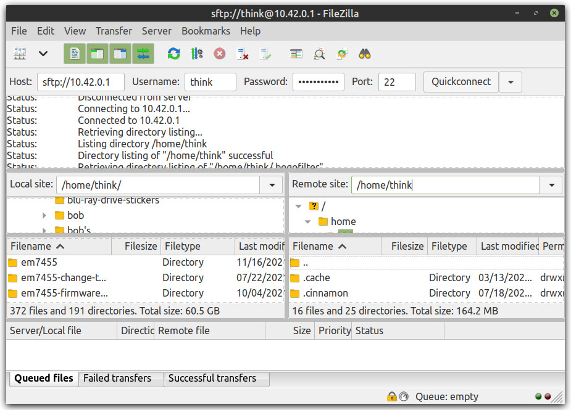The image size is (571, 410).
Task: Click the 'Queue: empty' status text
Action: pos(446,396)
